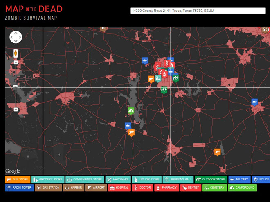
Task: Toggle the Outdoor Store legend filter
Action: point(211,180)
